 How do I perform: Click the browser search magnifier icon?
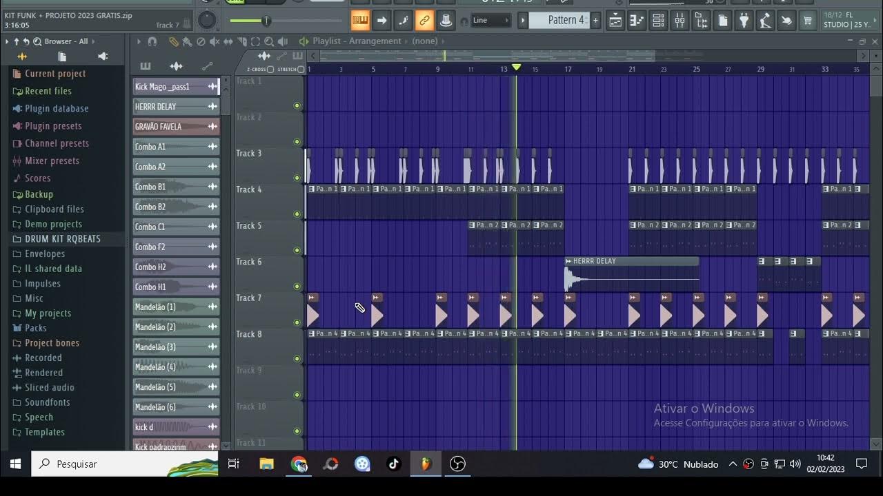click(x=37, y=42)
